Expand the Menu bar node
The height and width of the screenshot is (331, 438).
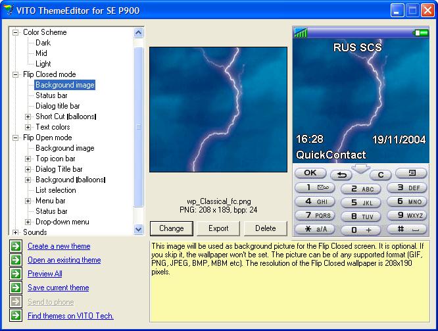coord(28,201)
